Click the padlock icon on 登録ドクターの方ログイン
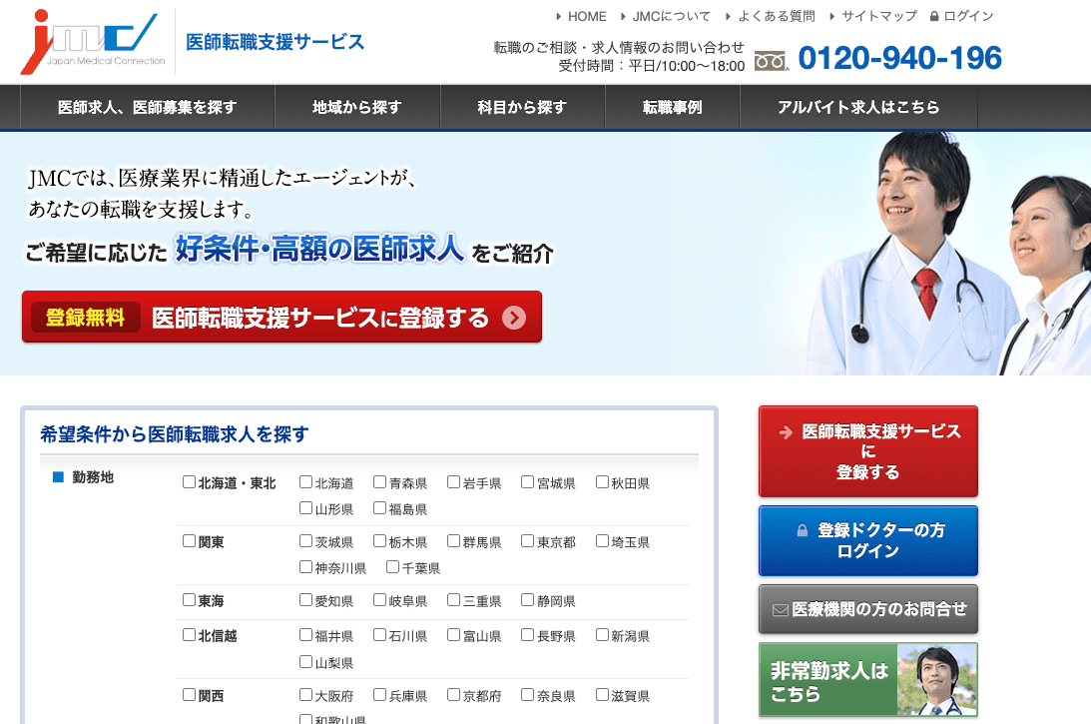 tap(803, 531)
